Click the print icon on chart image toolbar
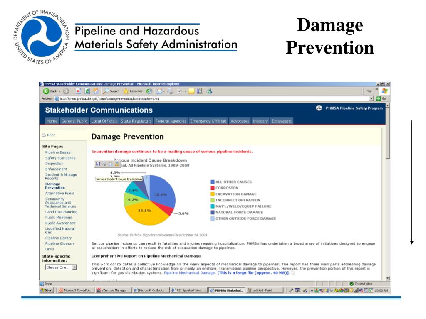Image resolution: width=426 pixels, height=319 pixels. pos(104,164)
